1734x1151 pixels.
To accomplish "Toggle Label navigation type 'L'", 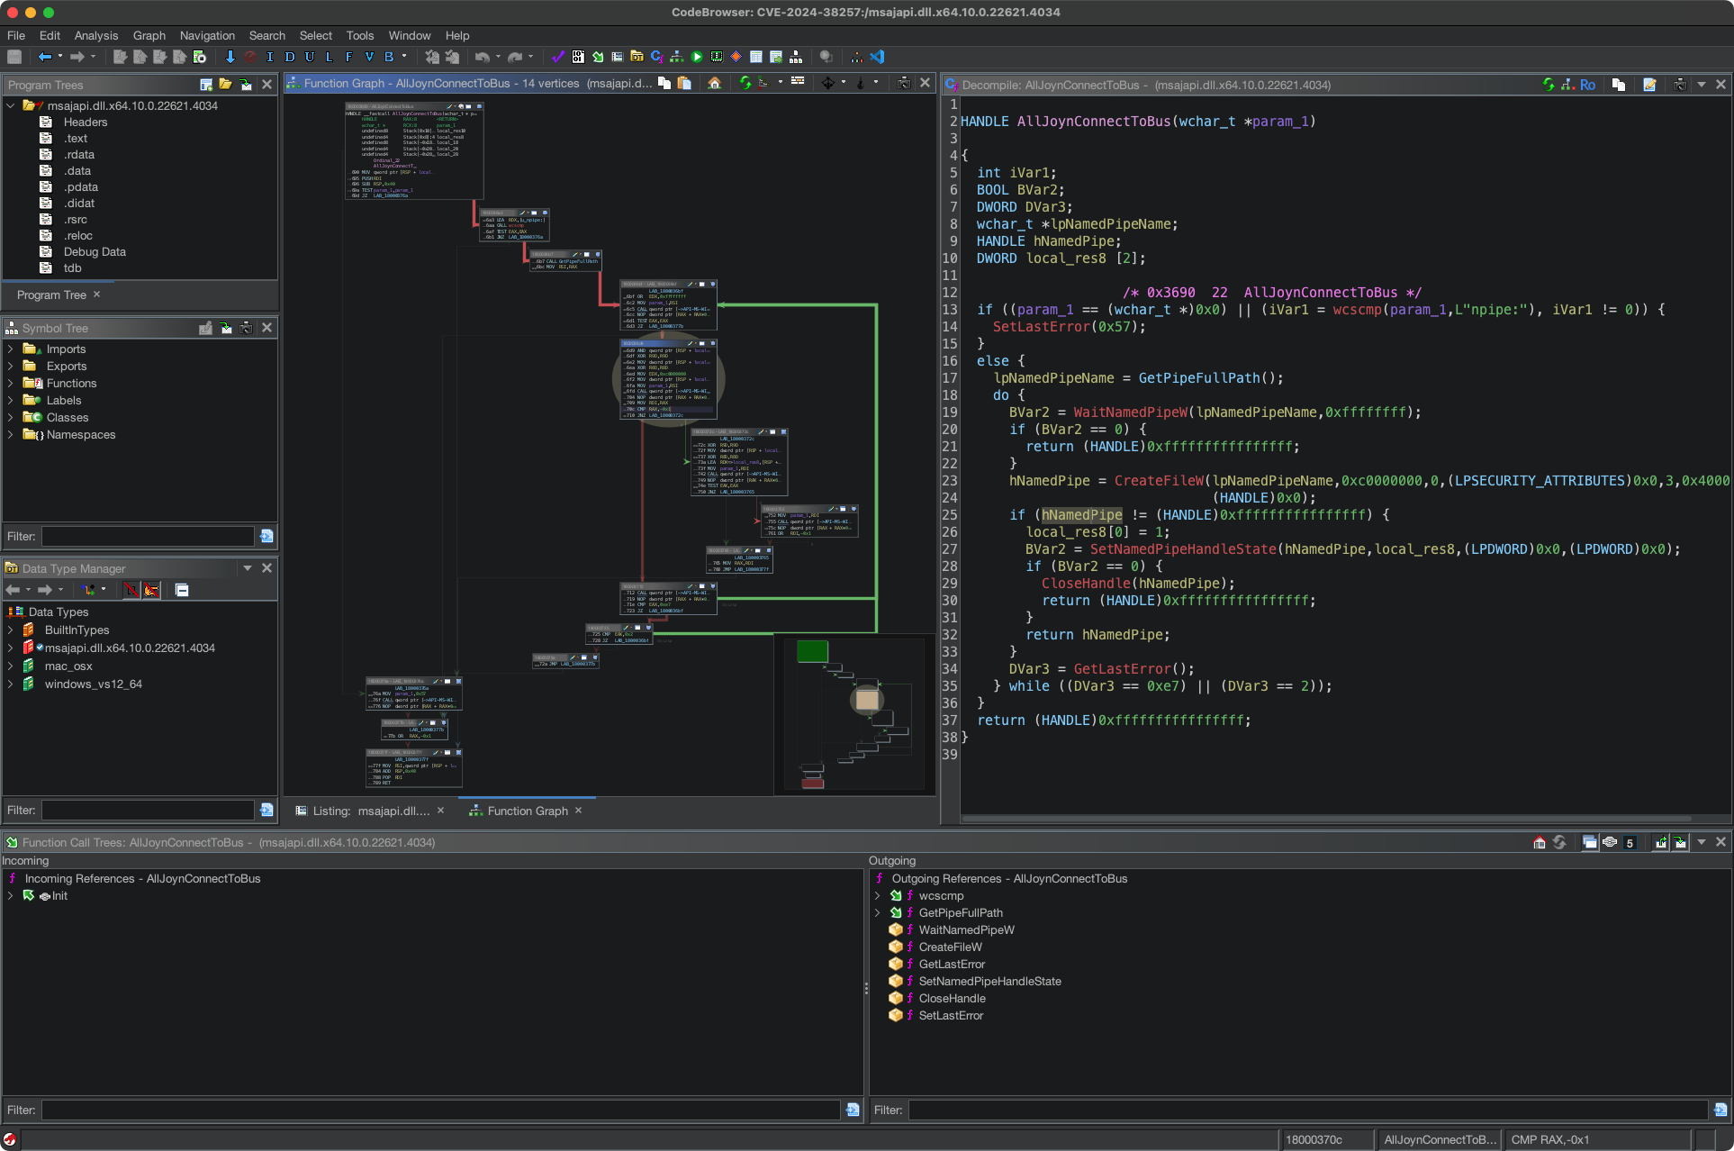I will [329, 57].
